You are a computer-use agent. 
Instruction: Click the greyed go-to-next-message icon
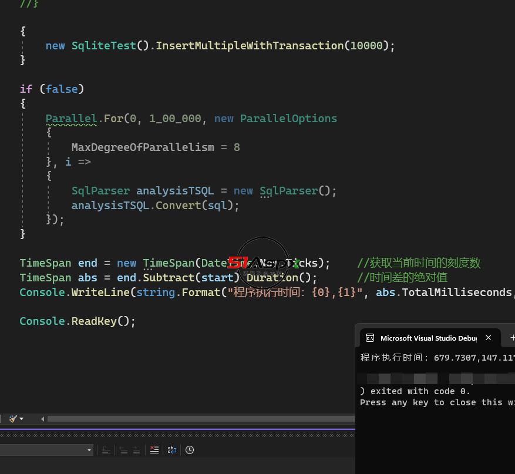136,450
